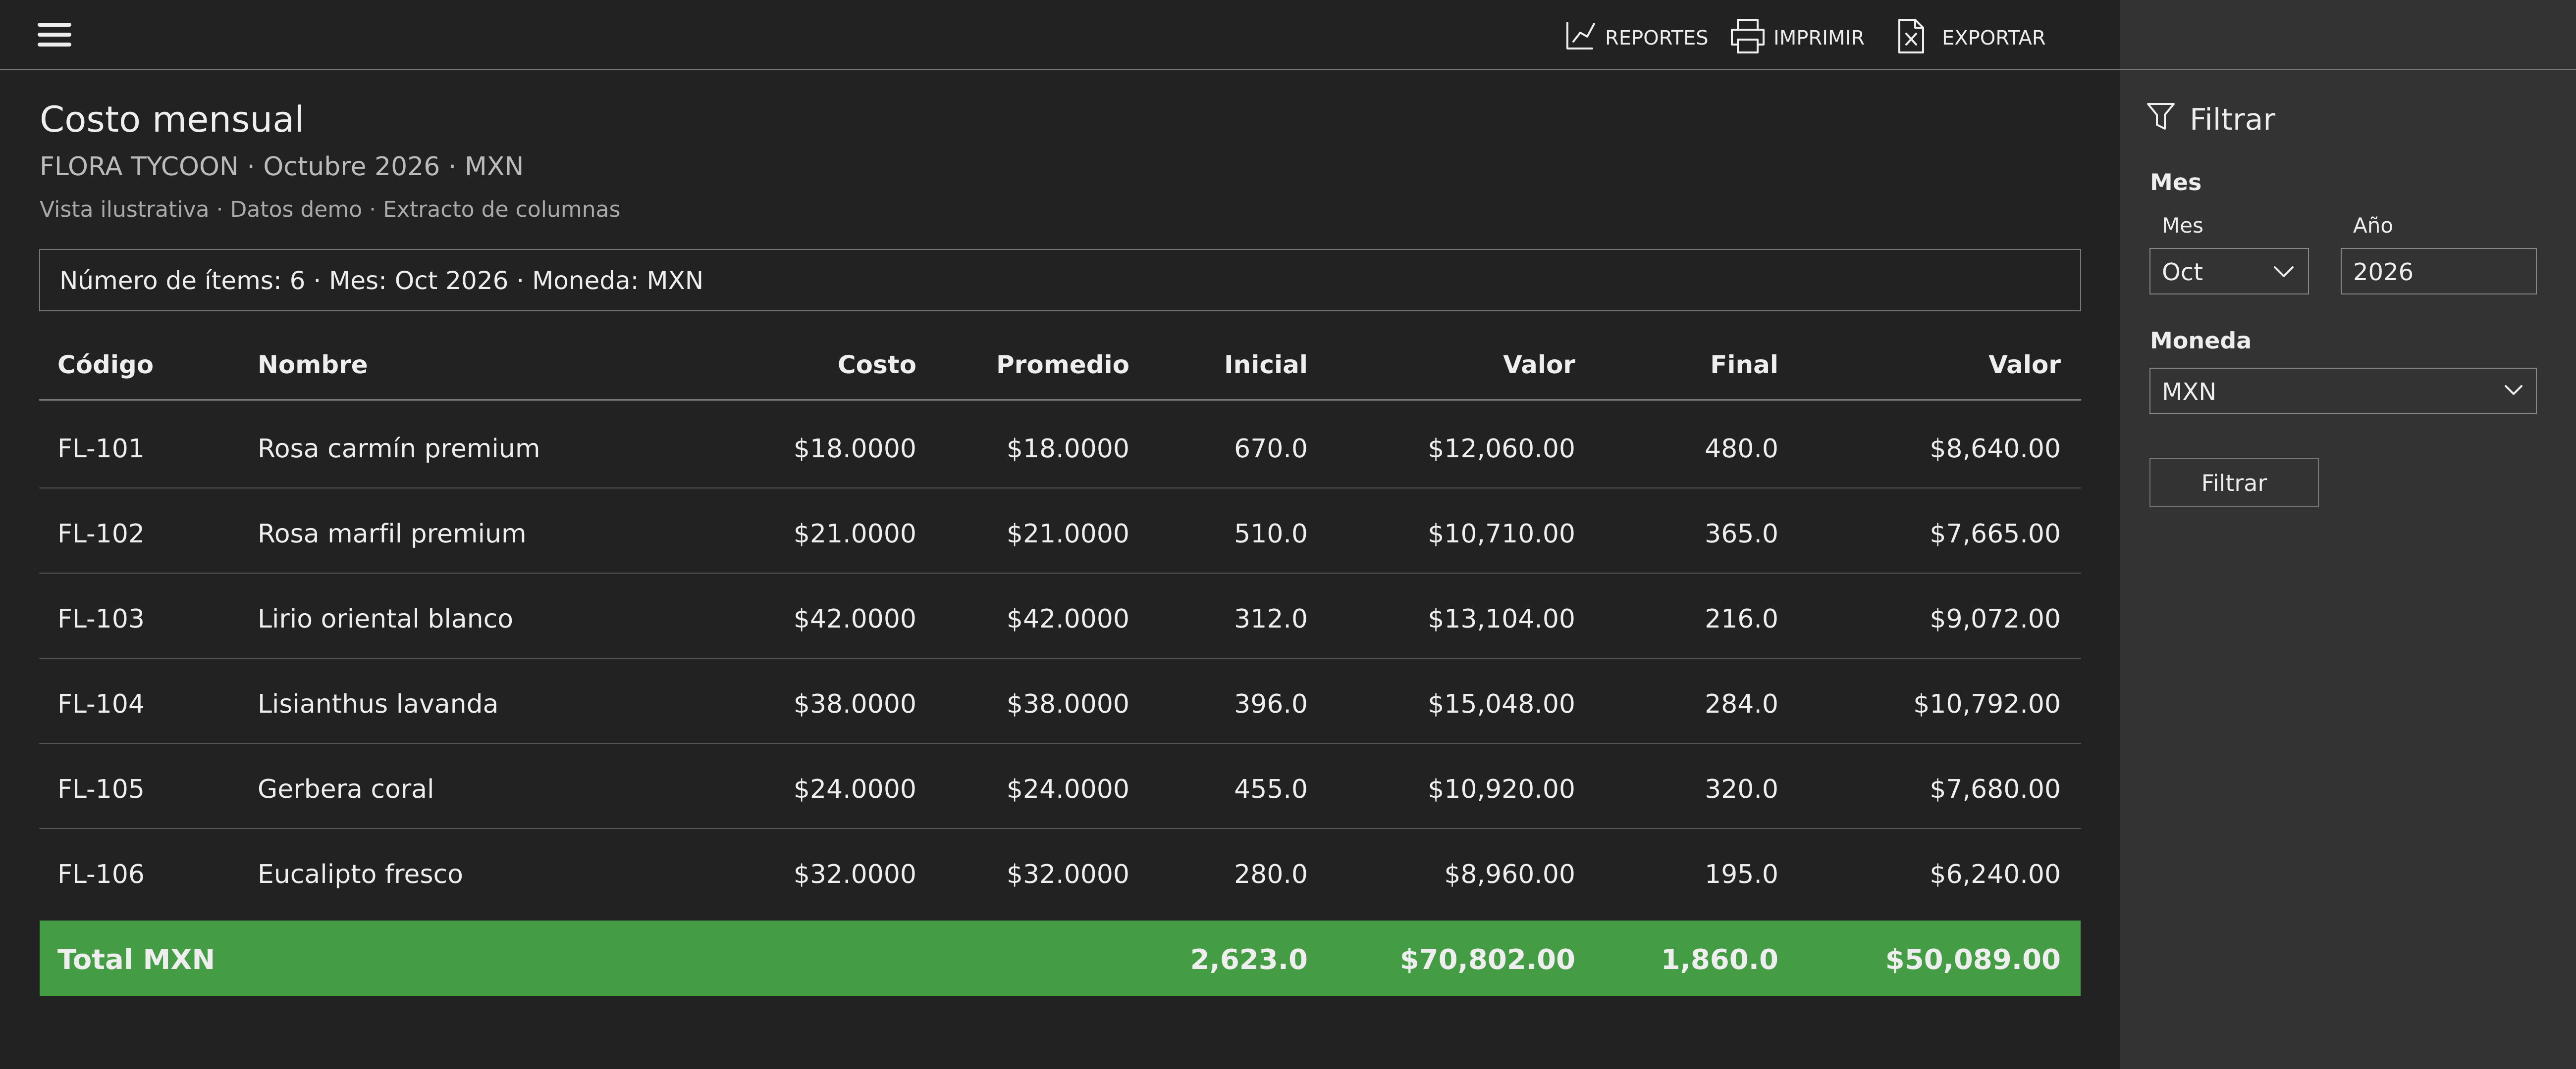Select code FL-102
2576x1069 pixels.
[x=100, y=534]
